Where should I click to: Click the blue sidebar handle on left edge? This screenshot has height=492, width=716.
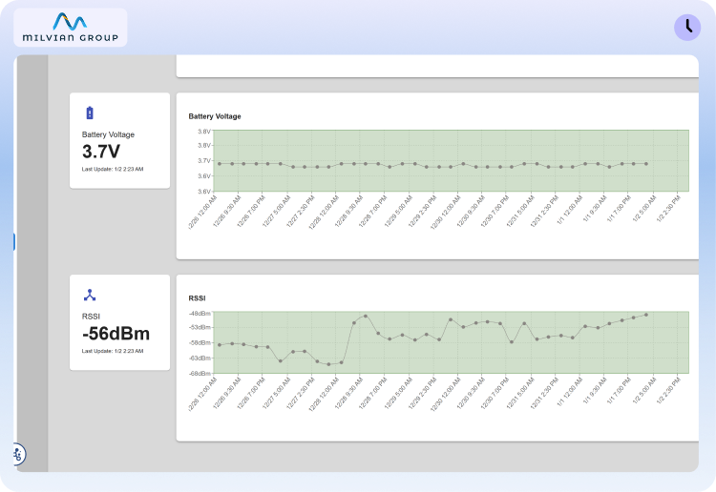14,241
